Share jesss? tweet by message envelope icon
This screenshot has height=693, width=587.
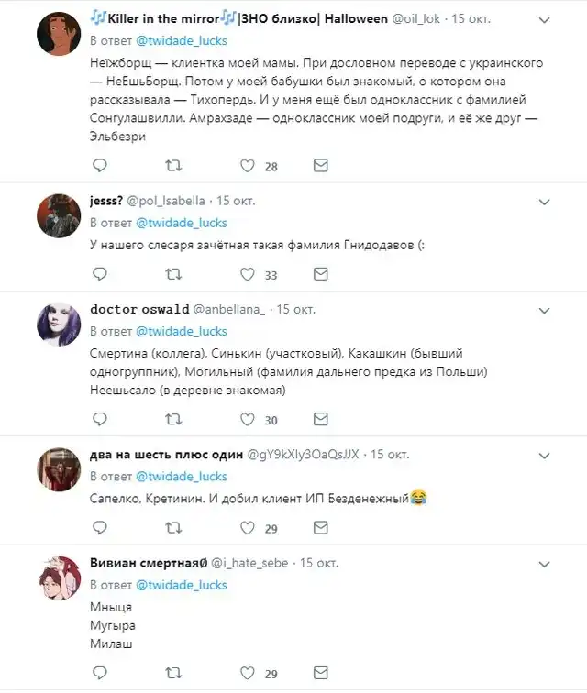tap(320, 274)
